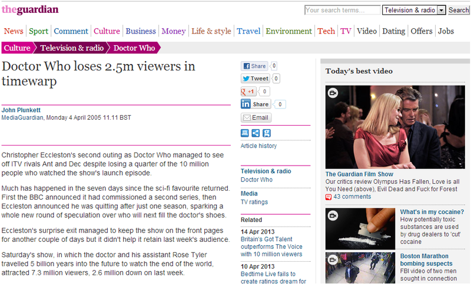The height and width of the screenshot is (287, 471).
Task: Click the Boston Marathon street footage thumbnail
Action: (360, 268)
